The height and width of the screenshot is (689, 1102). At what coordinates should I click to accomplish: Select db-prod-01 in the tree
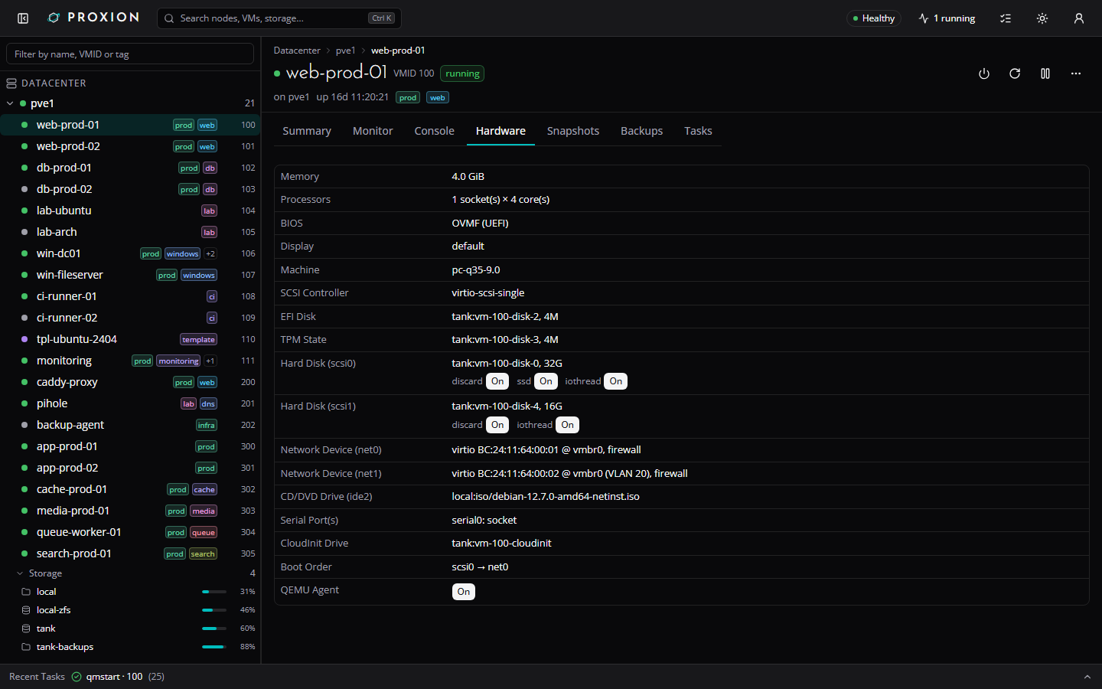pos(130,168)
